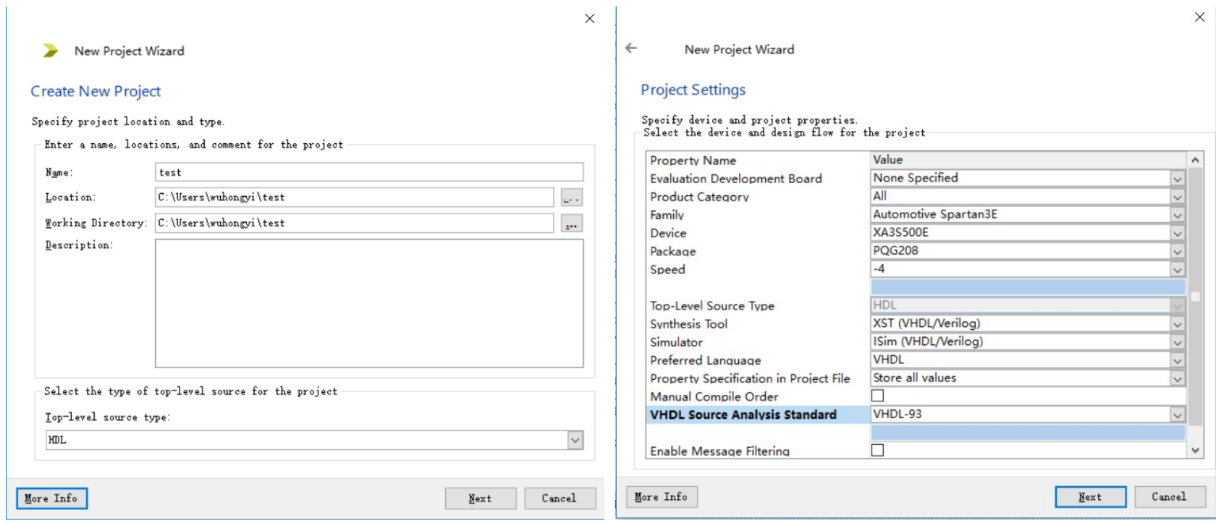Open Product Category dropdown
The image size is (1216, 523).
coord(1178,197)
